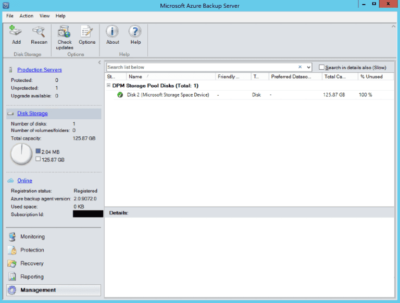Open the Help menu
Screen dimensions: 400x303
60,16
